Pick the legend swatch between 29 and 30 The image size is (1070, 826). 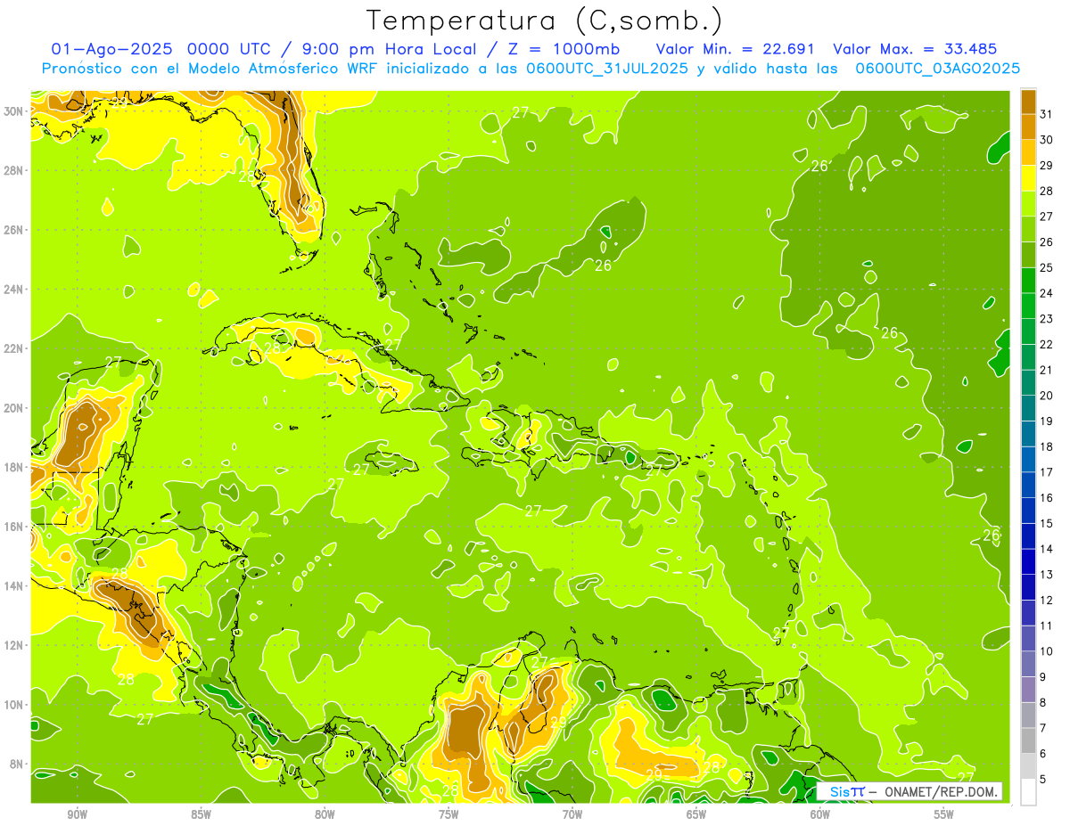pyautogui.click(x=1028, y=152)
